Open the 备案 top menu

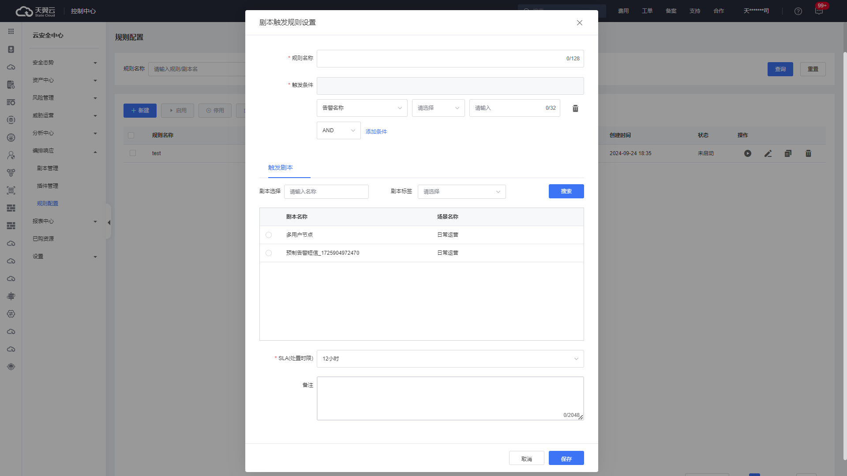pos(671,11)
